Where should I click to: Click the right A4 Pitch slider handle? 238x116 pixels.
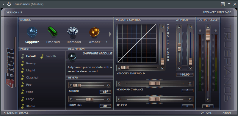tap(190, 61)
